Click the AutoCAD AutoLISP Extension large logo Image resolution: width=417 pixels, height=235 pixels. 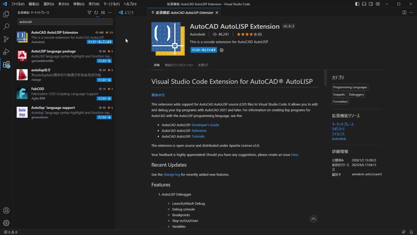[x=168, y=39]
